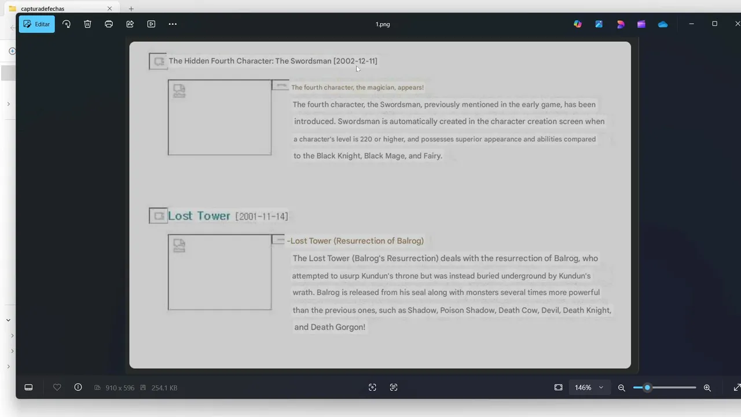The height and width of the screenshot is (417, 741).
Task: Show file info with the info icon
Action: pyautogui.click(x=78, y=387)
